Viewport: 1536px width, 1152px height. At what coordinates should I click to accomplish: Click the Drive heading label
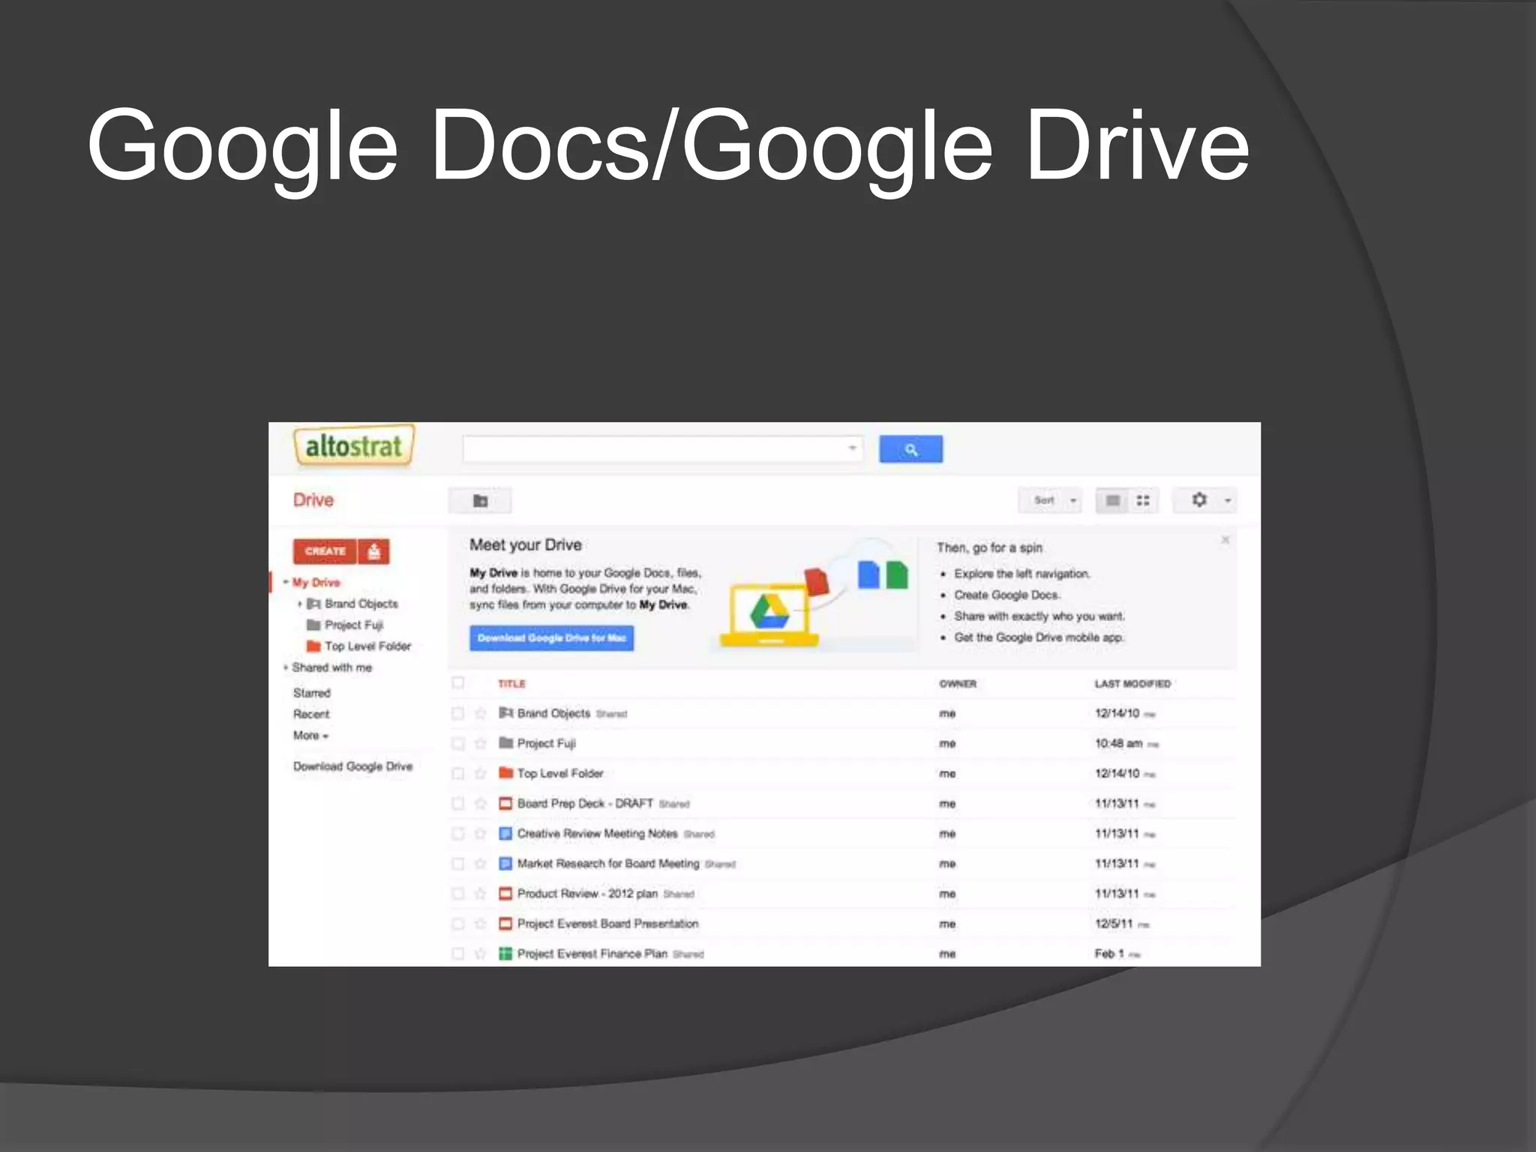point(313,500)
